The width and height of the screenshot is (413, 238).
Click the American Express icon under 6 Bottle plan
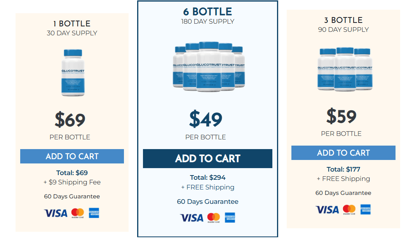pos(230,218)
